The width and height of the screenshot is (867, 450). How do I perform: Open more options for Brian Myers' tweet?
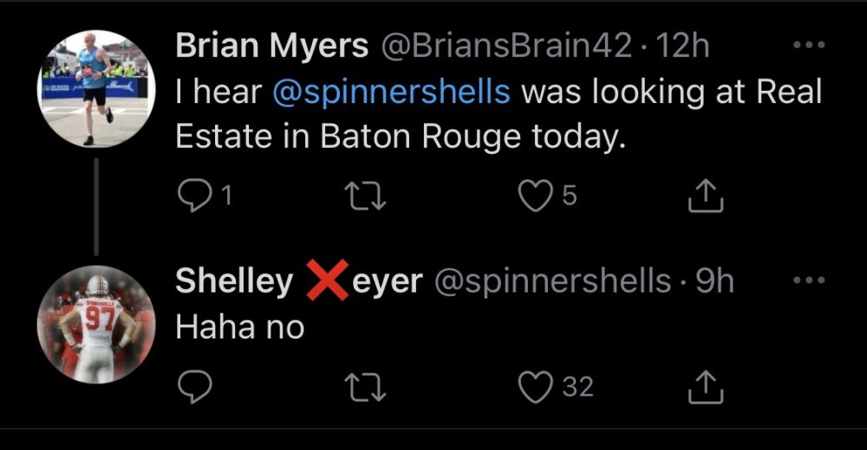tap(809, 46)
